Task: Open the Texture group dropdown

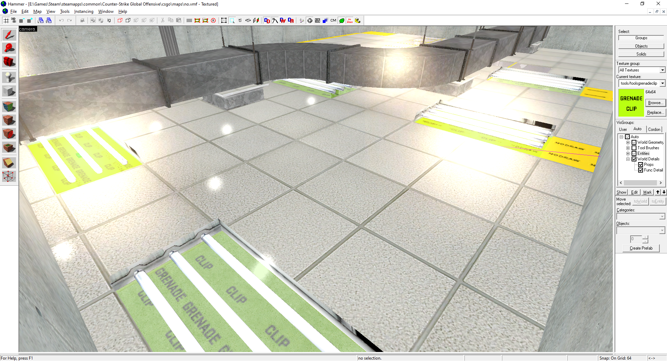Action: click(662, 70)
